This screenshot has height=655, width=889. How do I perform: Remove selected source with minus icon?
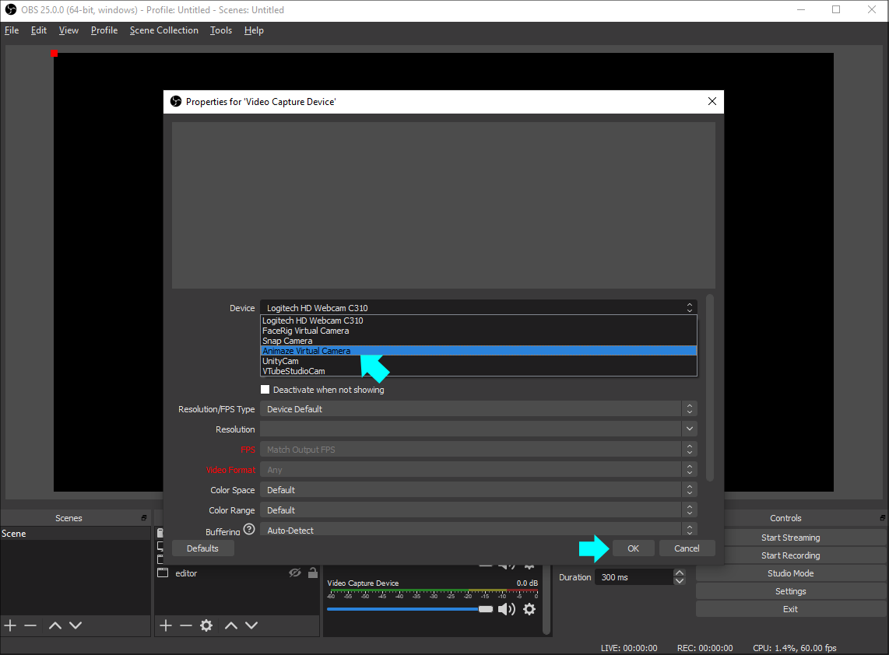point(186,625)
